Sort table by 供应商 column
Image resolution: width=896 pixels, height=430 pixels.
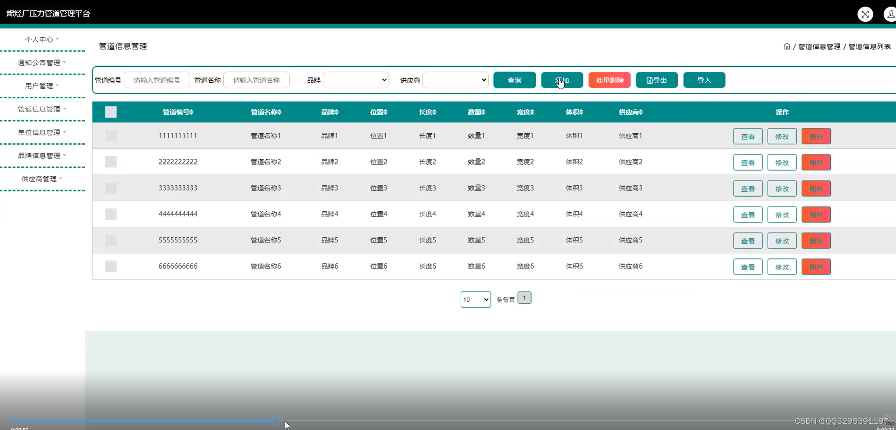coord(631,112)
